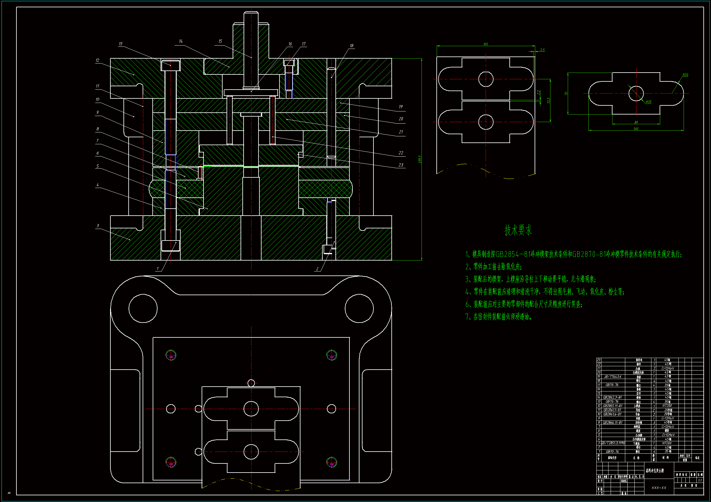The image size is (711, 502).
Task: Select balloon label 18 in section view
Action: tap(352, 46)
